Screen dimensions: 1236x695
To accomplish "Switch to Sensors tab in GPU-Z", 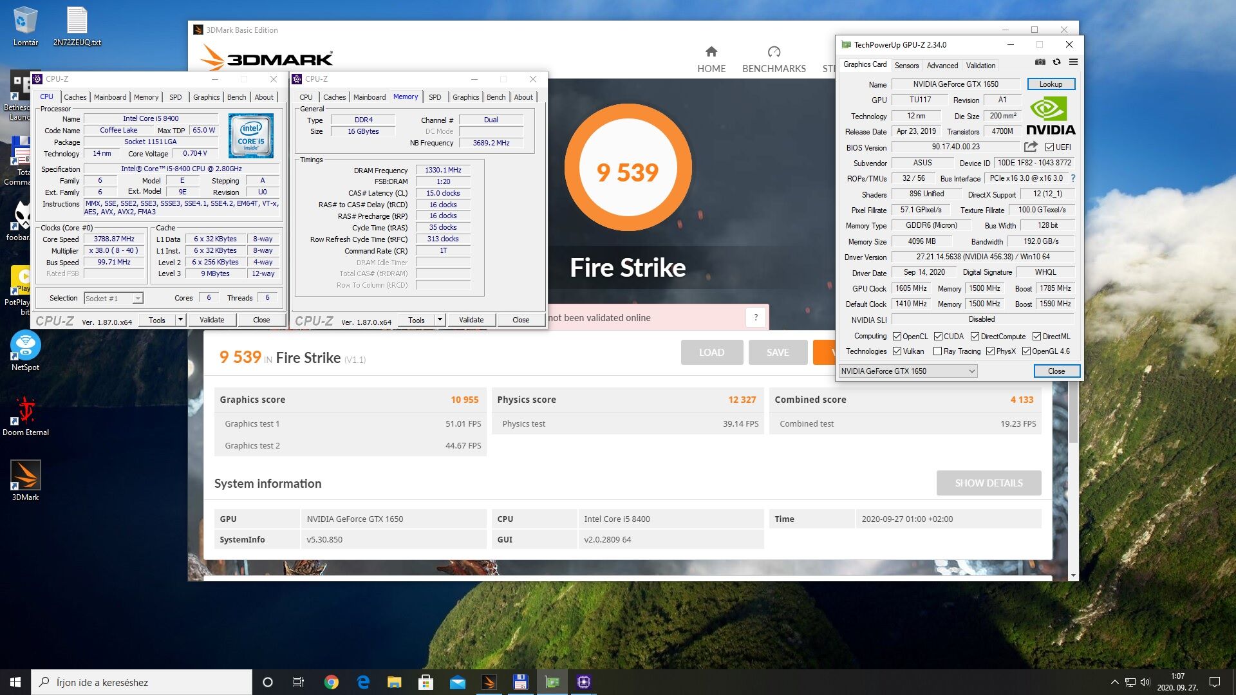I will tap(906, 66).
